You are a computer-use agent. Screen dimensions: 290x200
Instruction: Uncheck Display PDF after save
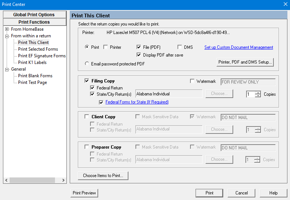pyautogui.click(x=139, y=55)
